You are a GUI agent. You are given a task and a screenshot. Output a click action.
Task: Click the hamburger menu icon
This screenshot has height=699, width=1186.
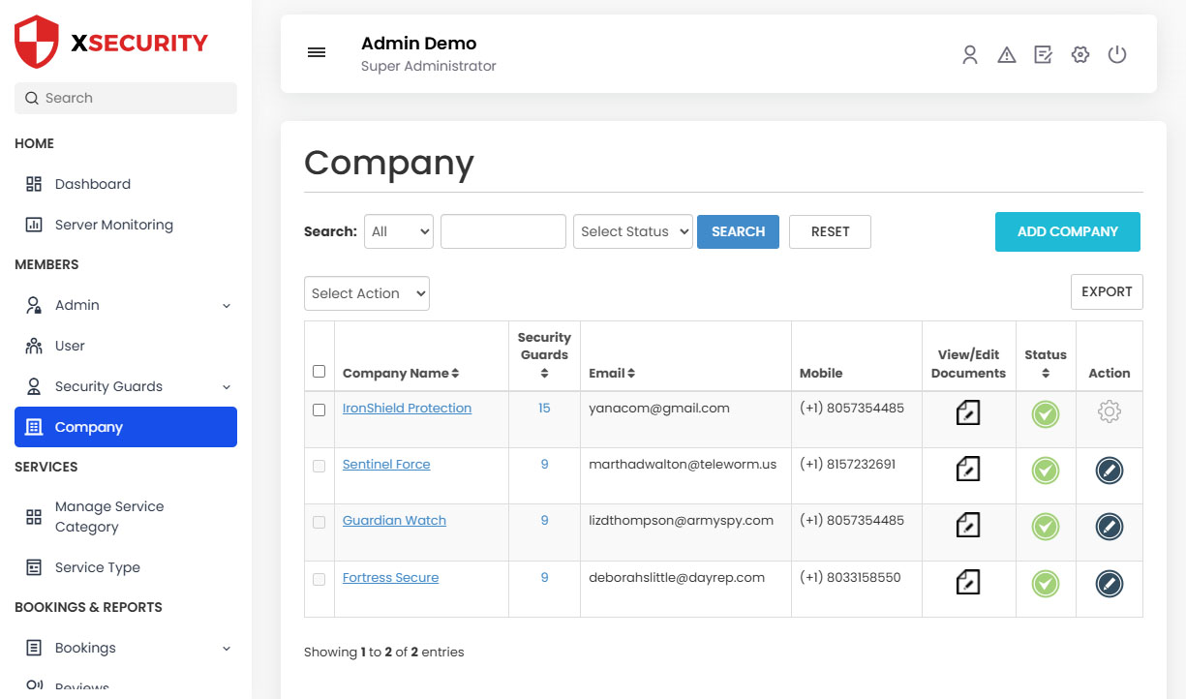(x=317, y=53)
